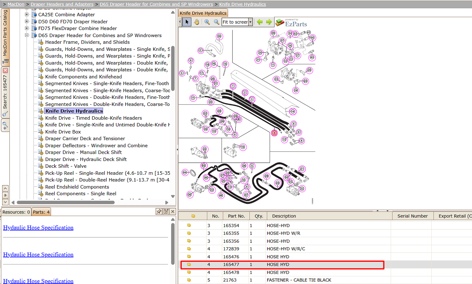Click the tree horizontal scrollbar thumb
The width and height of the screenshot is (472, 284).
tap(65, 202)
